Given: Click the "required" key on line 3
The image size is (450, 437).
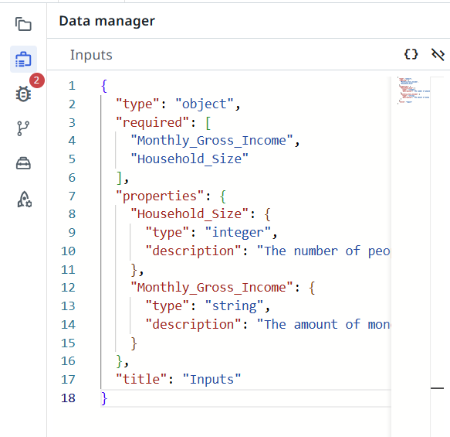Looking at the screenshot, I should [152, 123].
